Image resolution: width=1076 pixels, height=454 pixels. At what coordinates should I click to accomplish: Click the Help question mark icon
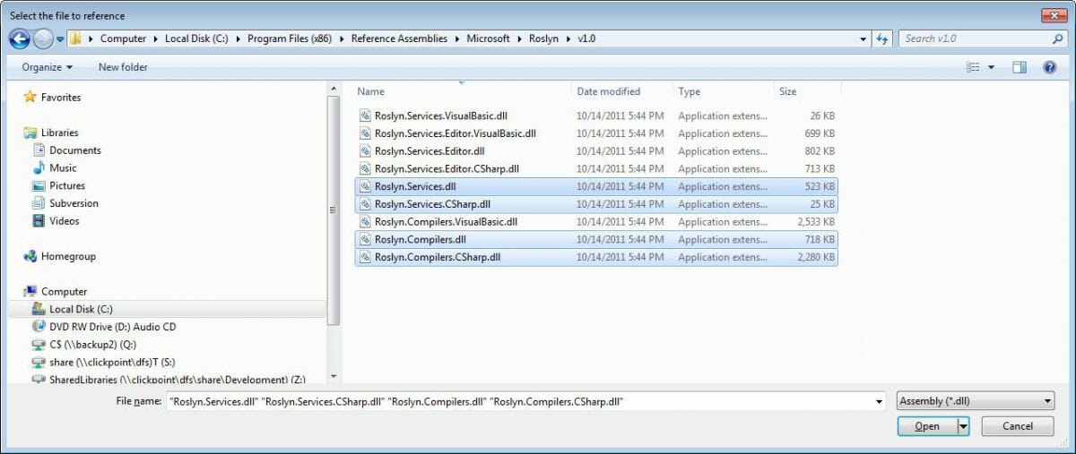click(x=1049, y=67)
